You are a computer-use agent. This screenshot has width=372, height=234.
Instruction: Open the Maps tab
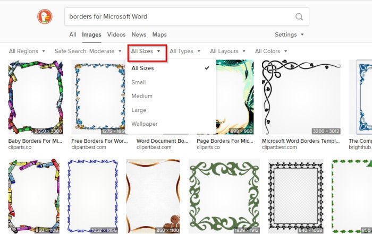(x=159, y=34)
